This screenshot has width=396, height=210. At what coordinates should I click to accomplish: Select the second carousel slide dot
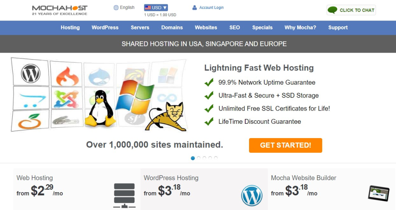tap(198, 158)
